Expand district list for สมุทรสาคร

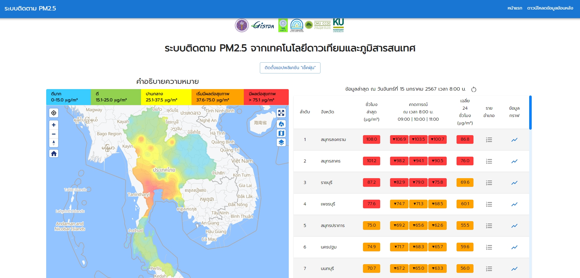click(x=489, y=161)
